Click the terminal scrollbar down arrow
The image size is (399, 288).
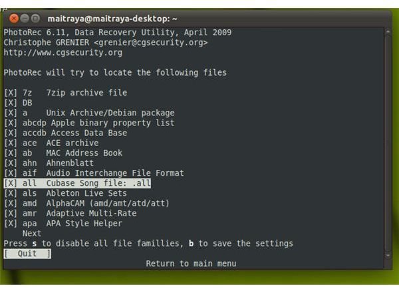(388, 255)
